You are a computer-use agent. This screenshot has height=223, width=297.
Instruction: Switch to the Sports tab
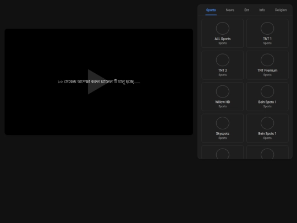pyautogui.click(x=211, y=10)
